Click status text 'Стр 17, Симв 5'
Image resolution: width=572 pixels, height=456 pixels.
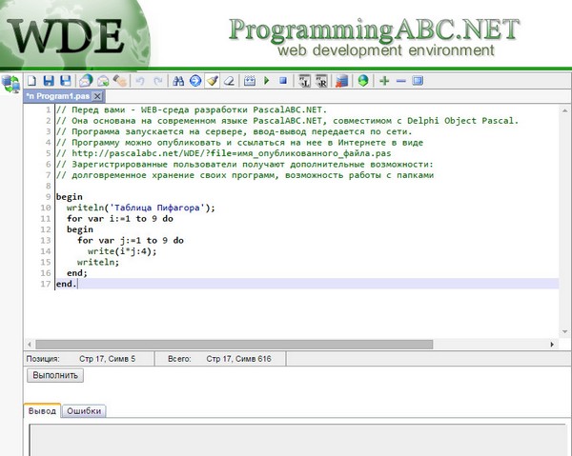(x=107, y=359)
